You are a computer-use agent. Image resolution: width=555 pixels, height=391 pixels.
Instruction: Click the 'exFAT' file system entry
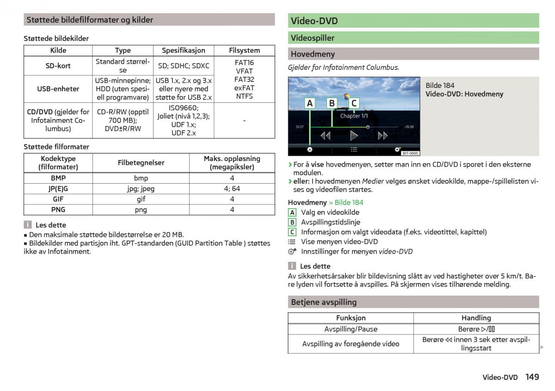pyautogui.click(x=244, y=88)
